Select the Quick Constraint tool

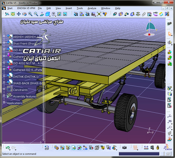[150, 14]
